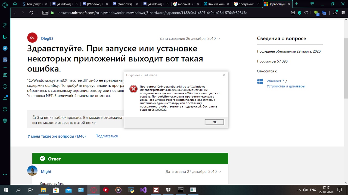Close the Origin.exe Bad Image dialog
Viewport: 348px width, 195px height.
224,75
